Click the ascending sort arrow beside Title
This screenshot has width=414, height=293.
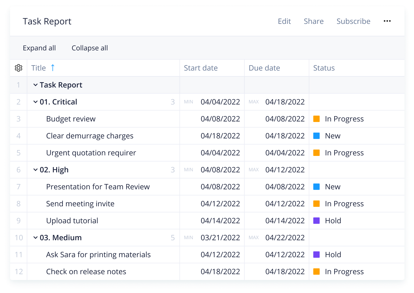pyautogui.click(x=53, y=68)
